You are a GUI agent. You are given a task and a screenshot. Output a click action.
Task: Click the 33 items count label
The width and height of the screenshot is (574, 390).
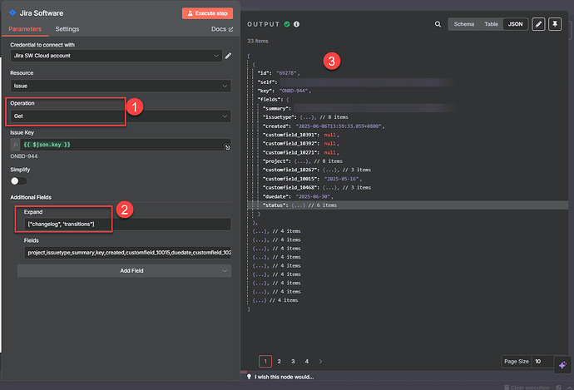tap(258, 41)
